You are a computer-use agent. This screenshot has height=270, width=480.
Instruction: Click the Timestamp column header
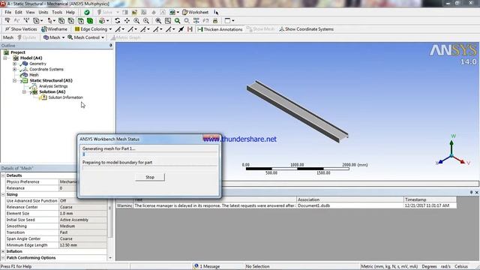[x=430, y=199]
